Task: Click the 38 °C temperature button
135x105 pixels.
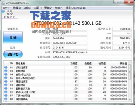Action: 13,54
